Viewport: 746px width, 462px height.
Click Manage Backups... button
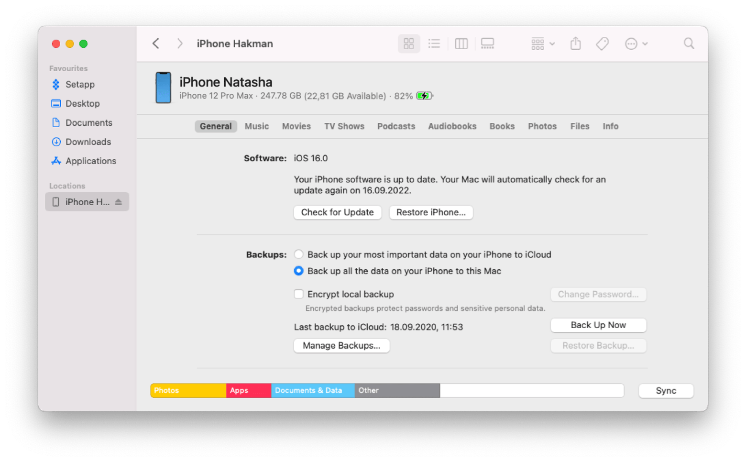[341, 345]
